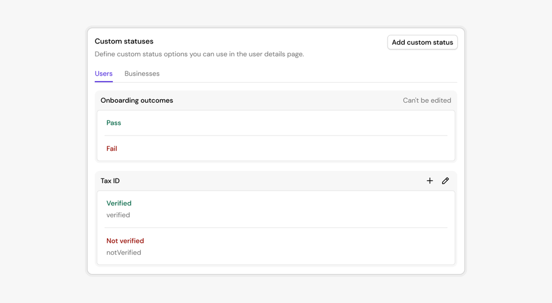Click the divider between Pass and Fail

click(x=276, y=135)
